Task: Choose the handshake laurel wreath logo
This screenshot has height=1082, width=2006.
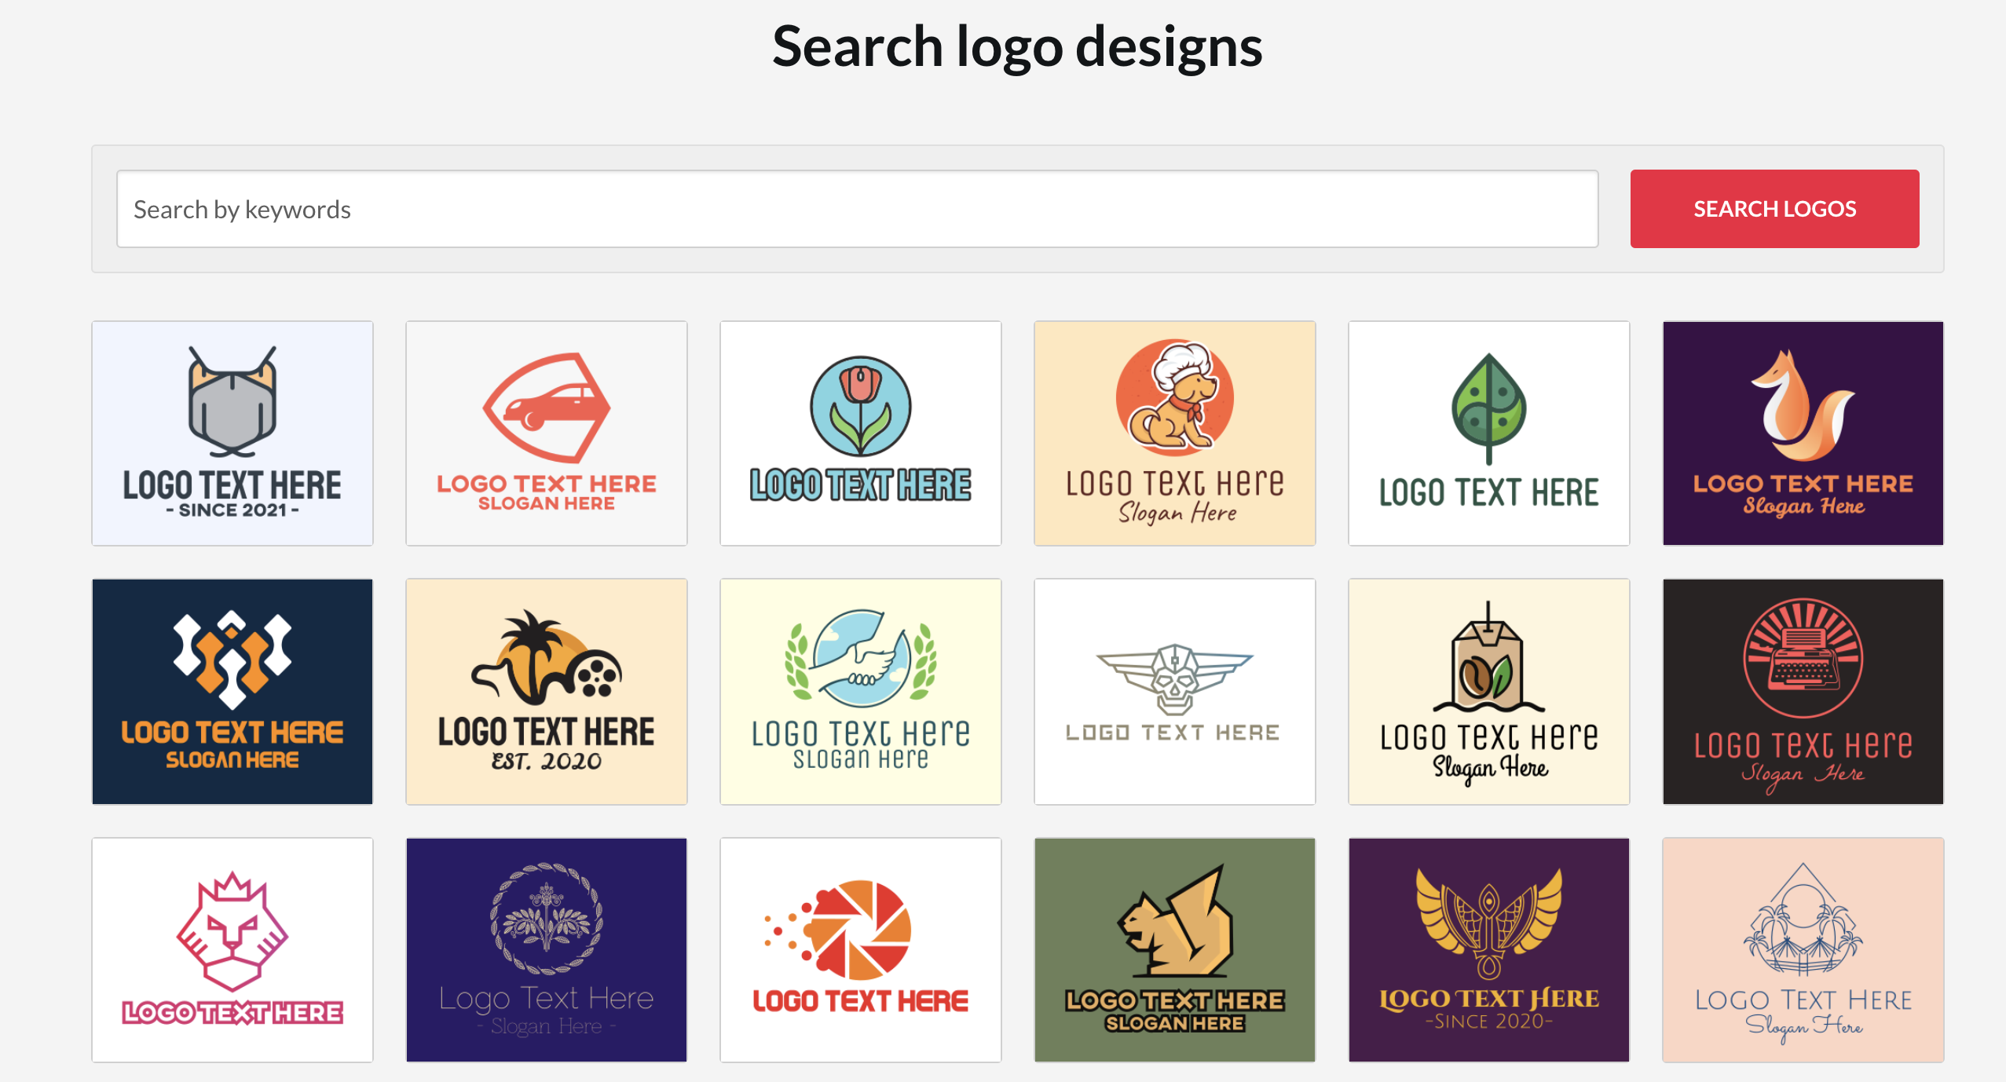Action: (x=861, y=691)
